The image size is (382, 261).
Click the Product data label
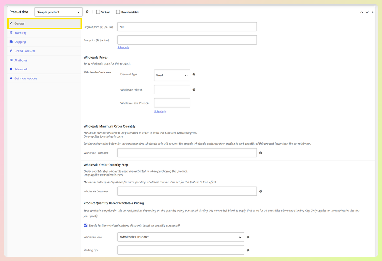pos(21,12)
